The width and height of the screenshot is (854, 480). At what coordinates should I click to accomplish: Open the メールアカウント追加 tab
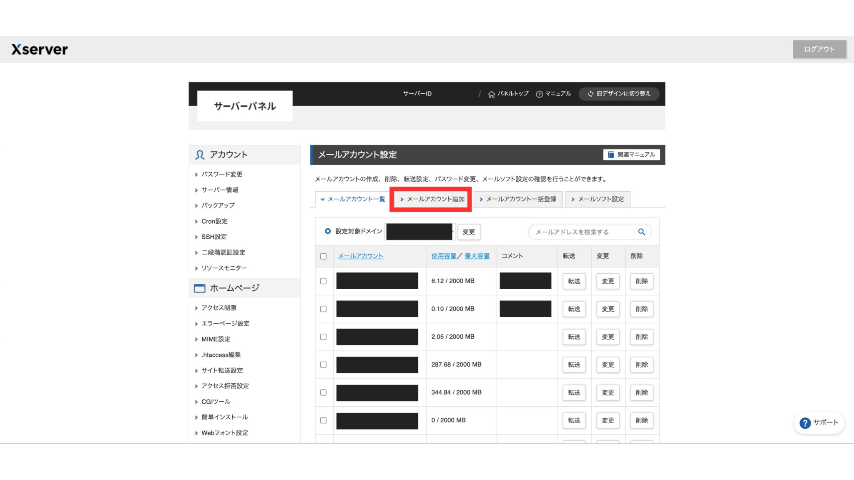tap(431, 199)
